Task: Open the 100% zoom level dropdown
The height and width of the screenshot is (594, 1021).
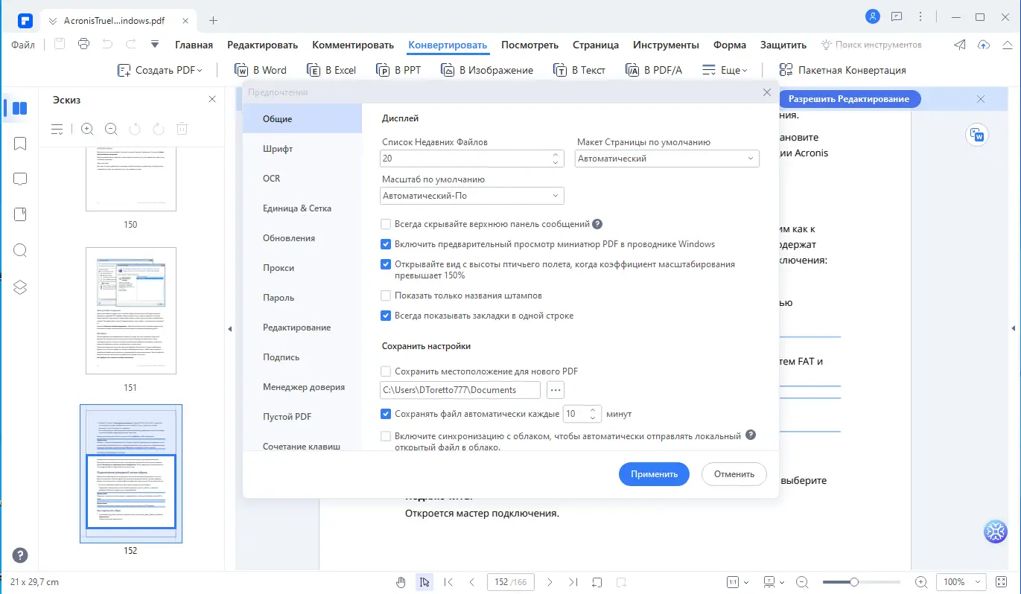Action: pyautogui.click(x=961, y=582)
